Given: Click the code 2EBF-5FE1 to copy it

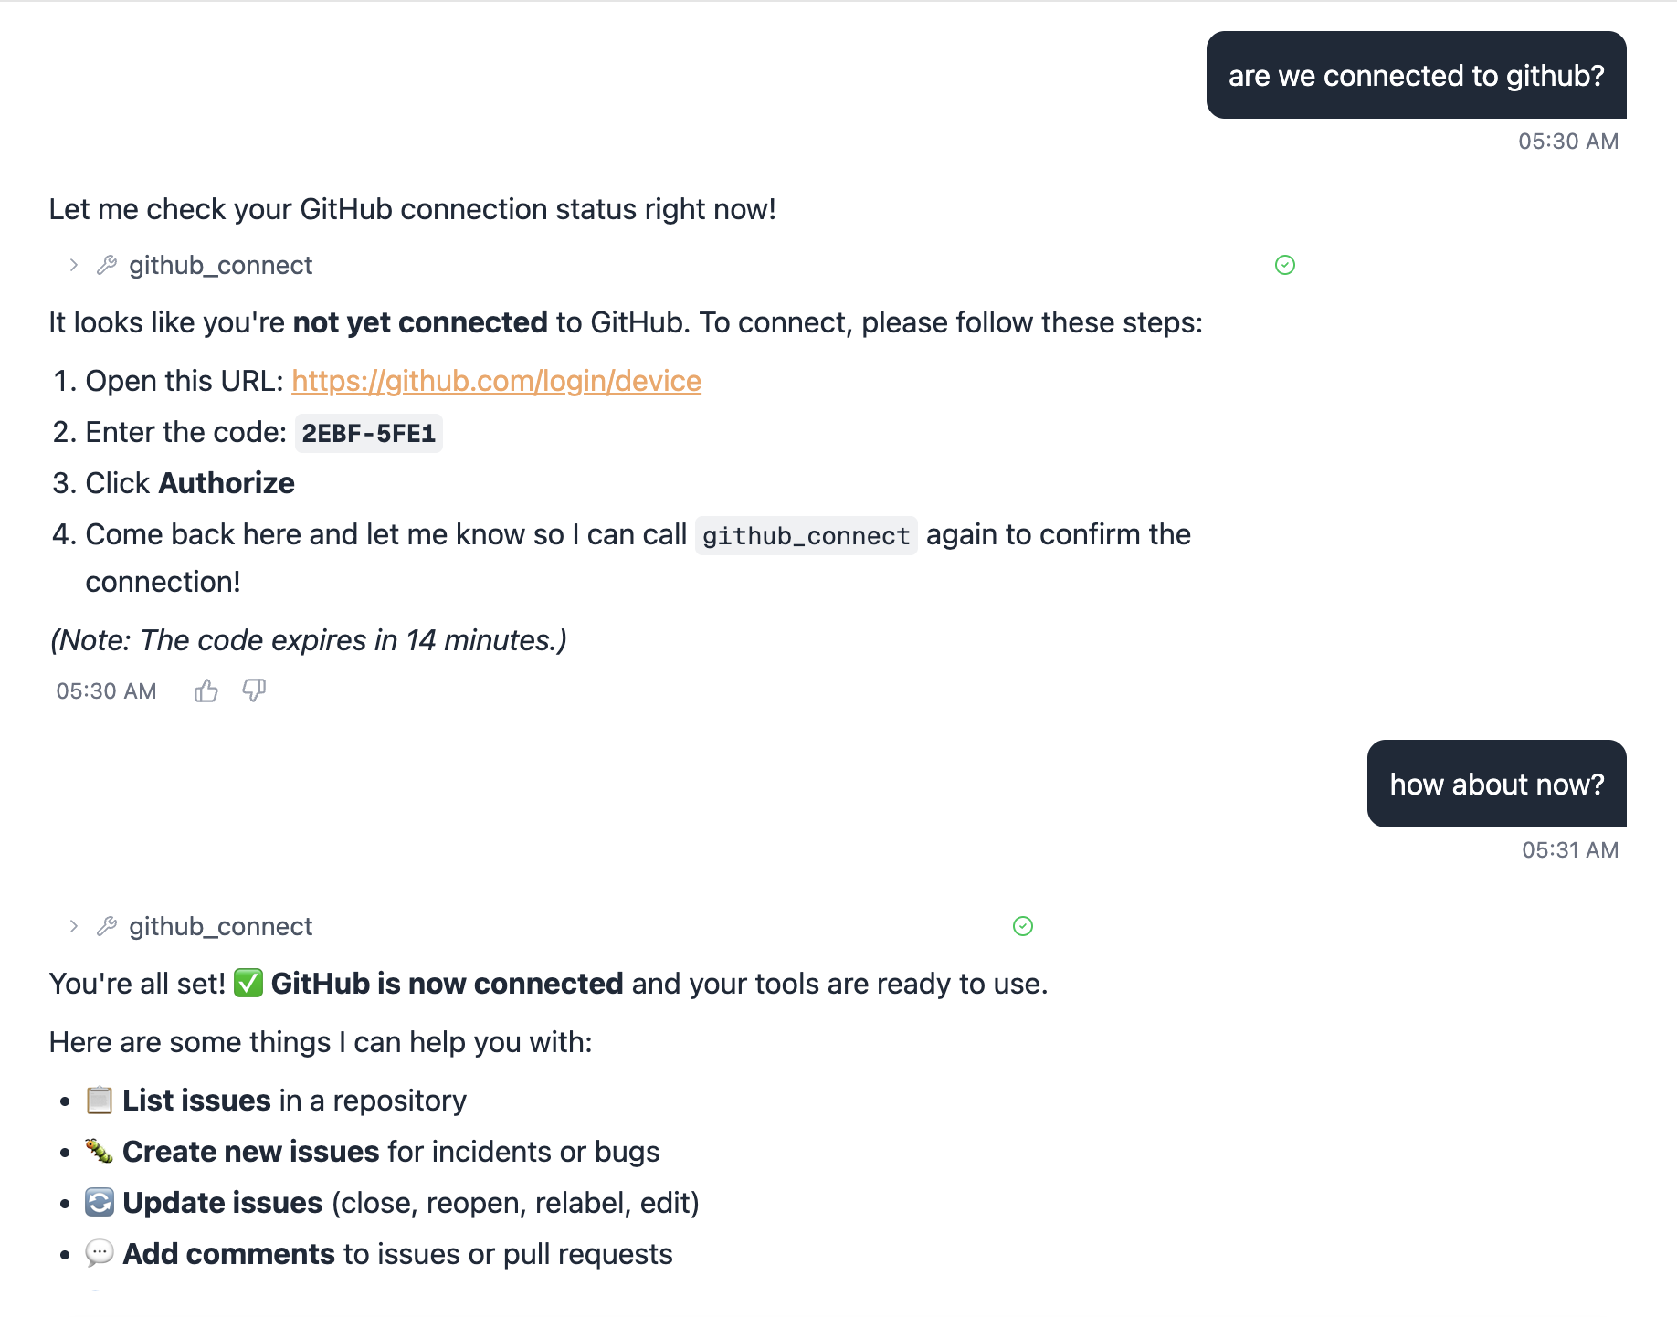Looking at the screenshot, I should click(x=368, y=433).
